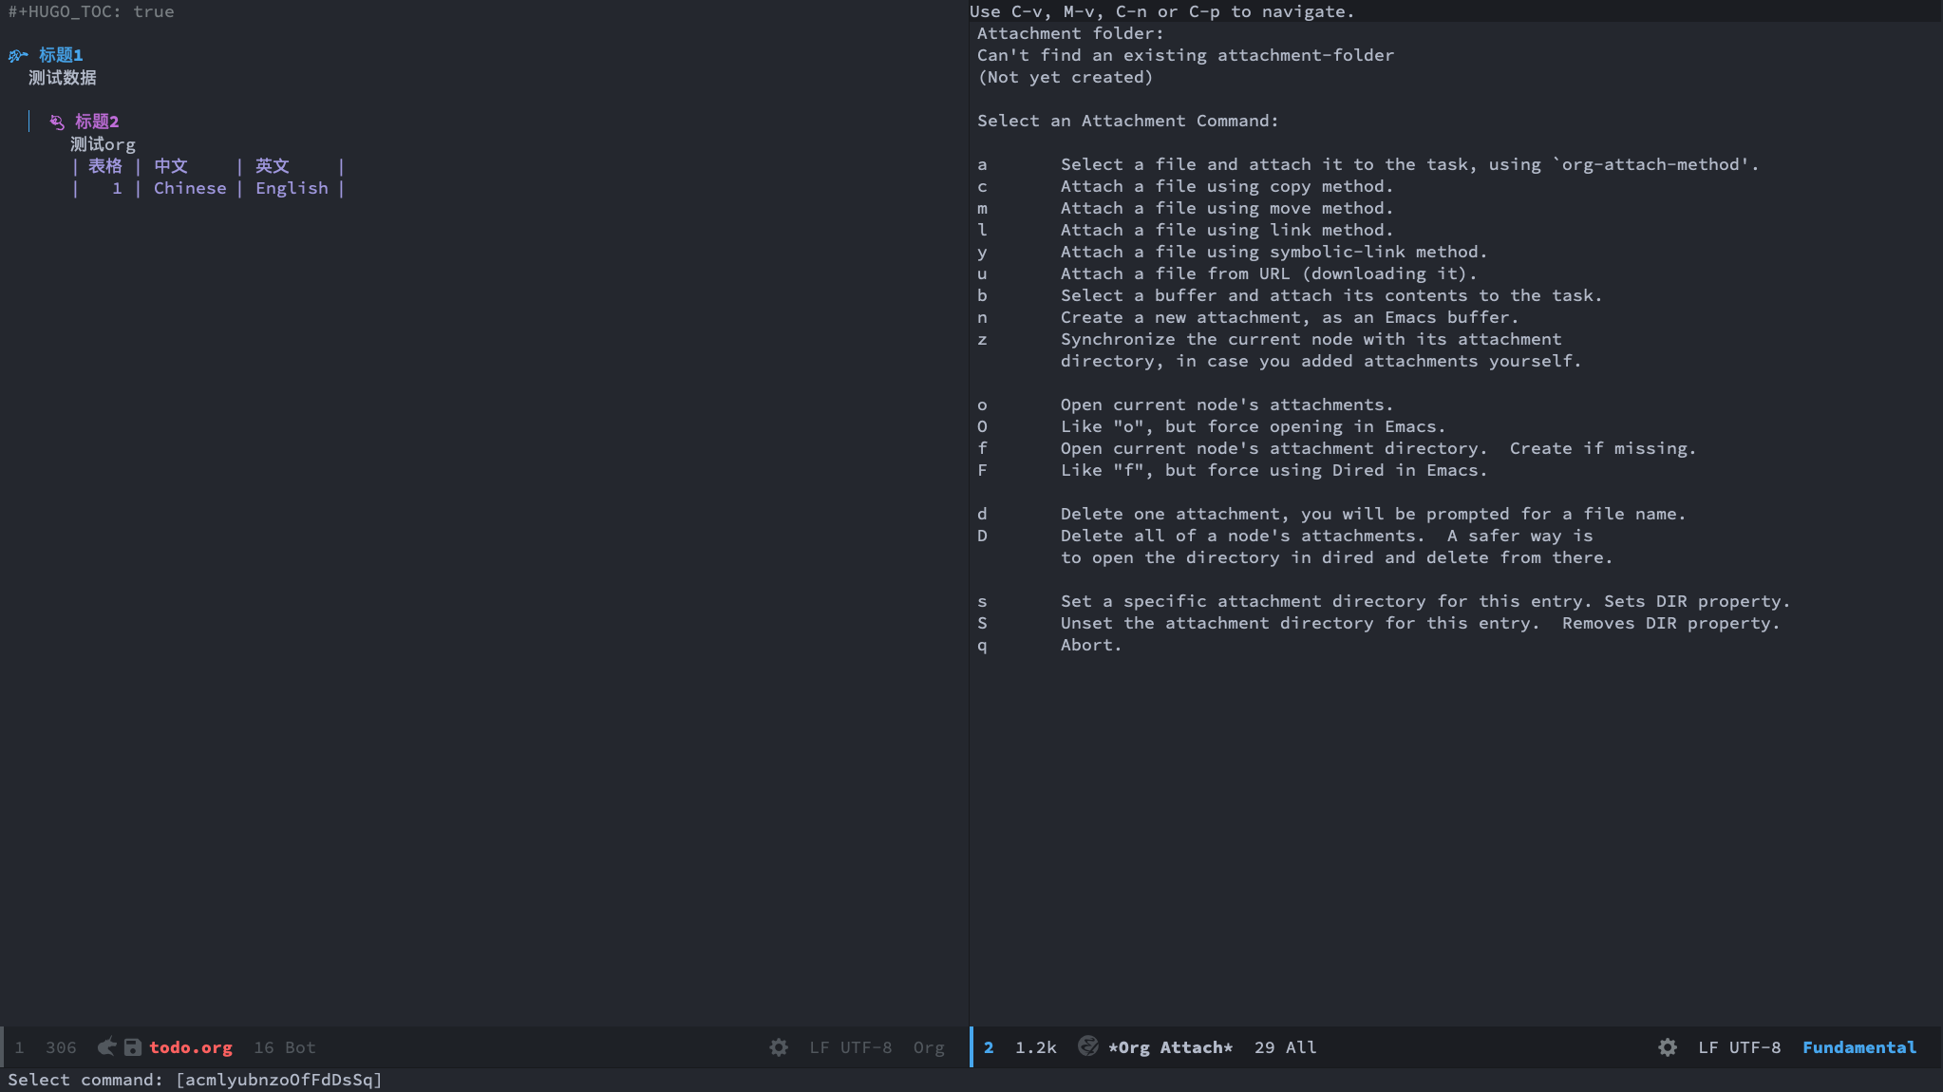Open the Fundamental mode menu
Image resolution: width=1943 pixels, height=1092 pixels.
click(x=1858, y=1047)
